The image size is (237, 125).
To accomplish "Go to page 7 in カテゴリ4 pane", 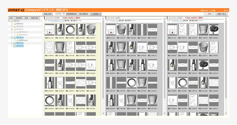I will point(59,21).
